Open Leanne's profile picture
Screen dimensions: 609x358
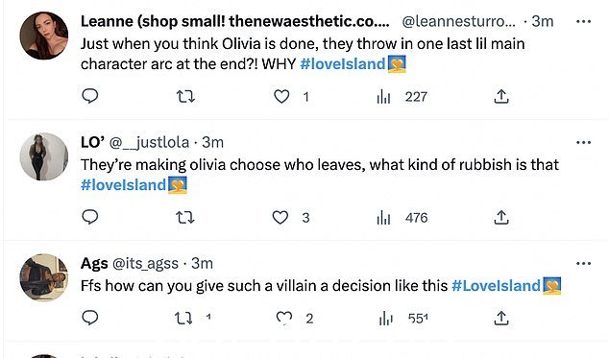point(44,36)
